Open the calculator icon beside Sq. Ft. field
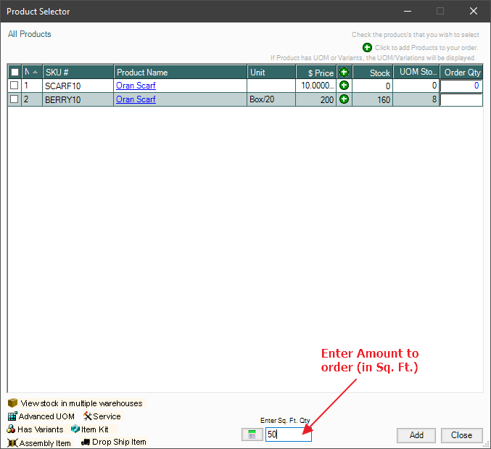 pos(252,434)
